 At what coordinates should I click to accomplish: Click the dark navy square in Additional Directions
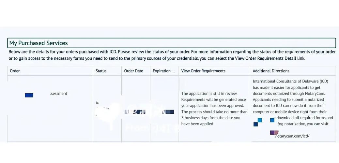pyautogui.click(x=255, y=124)
